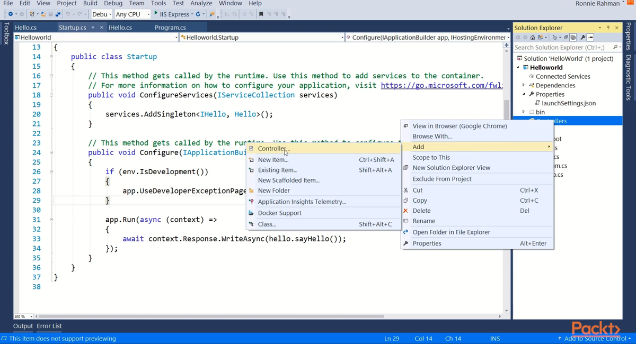This screenshot has width=636, height=344.
Task: Open the Analyze menu
Action: coord(201,3)
